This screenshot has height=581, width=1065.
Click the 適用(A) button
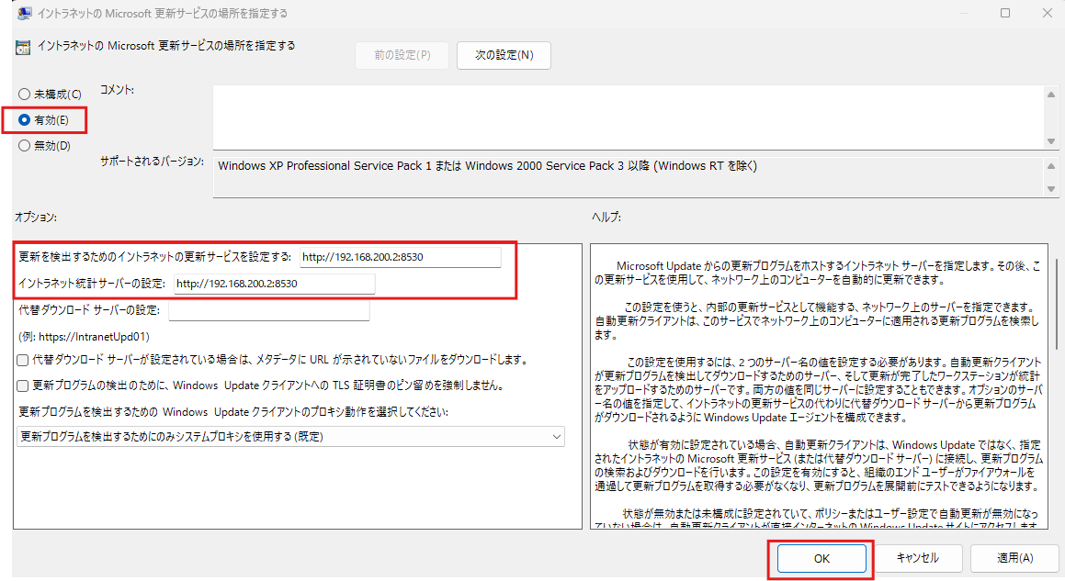tap(1014, 558)
